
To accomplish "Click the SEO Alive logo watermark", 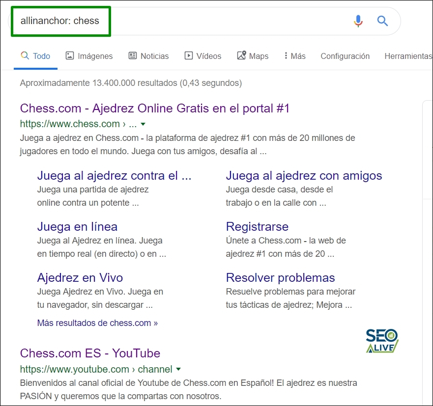I will 382,339.
